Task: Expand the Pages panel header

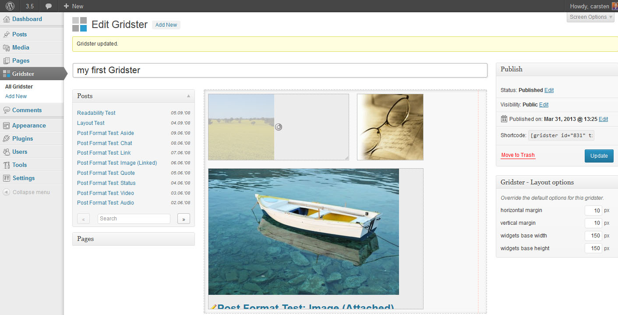Action: (134, 239)
